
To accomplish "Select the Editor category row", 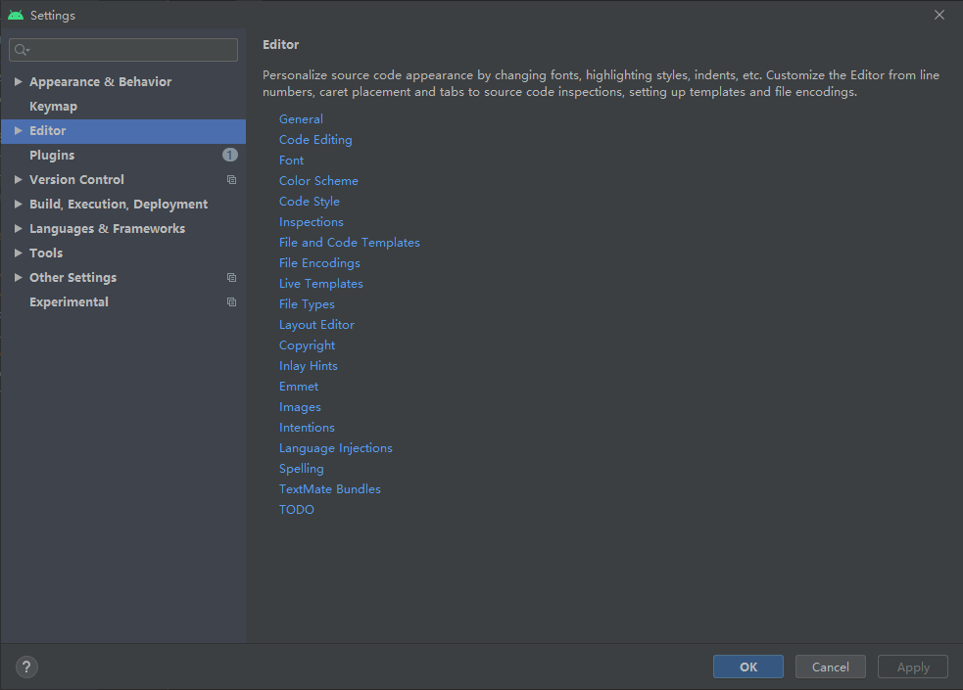I will (x=122, y=131).
